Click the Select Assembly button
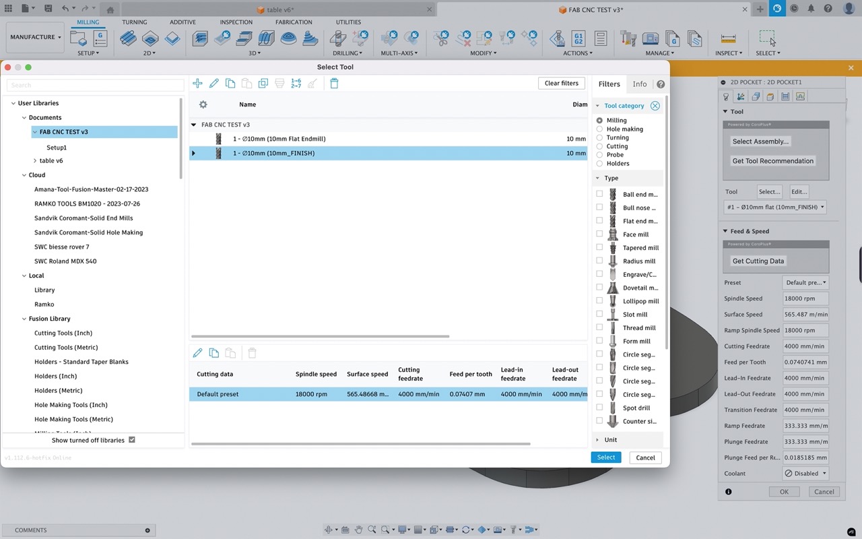This screenshot has height=539, width=862. pos(760,141)
